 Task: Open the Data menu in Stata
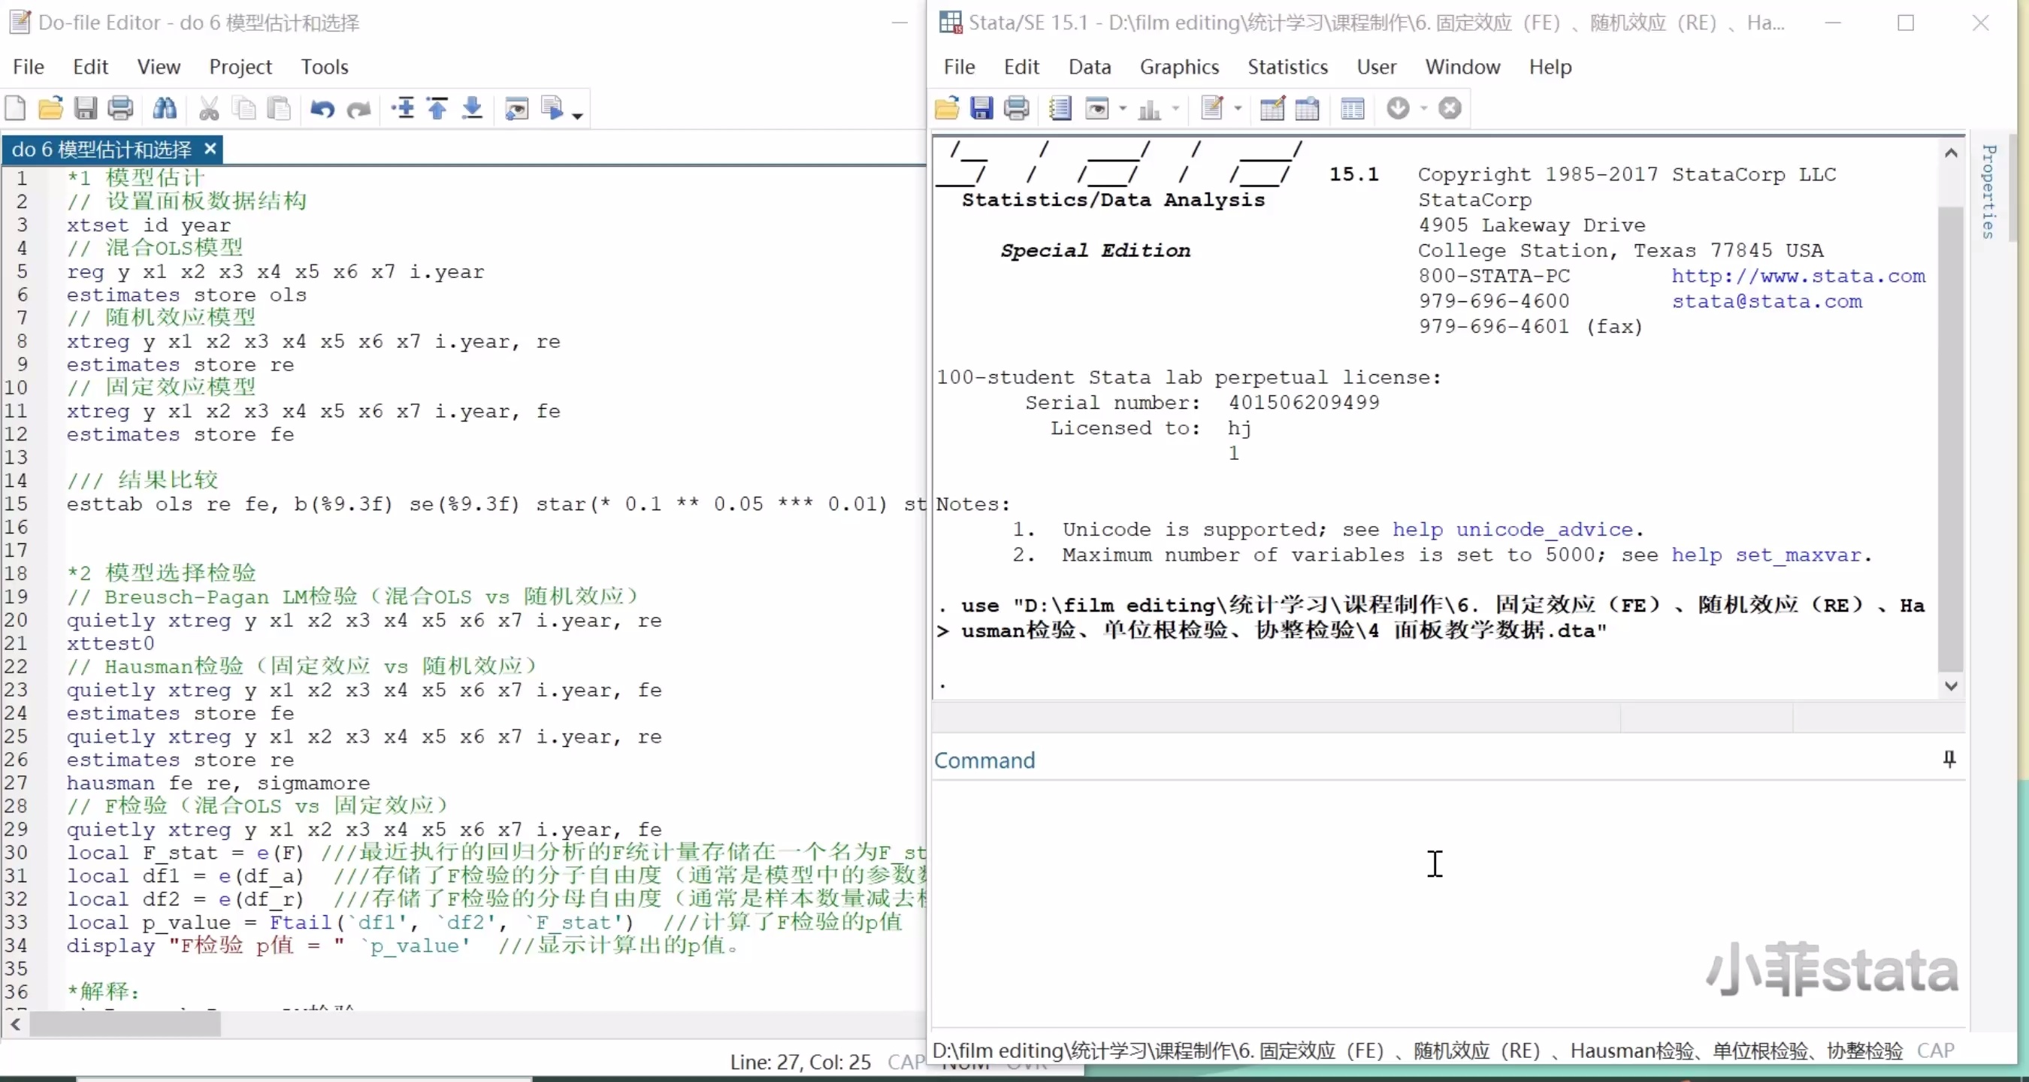point(1090,67)
